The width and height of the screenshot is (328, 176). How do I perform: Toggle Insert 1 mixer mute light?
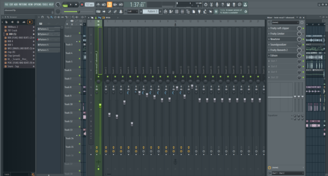pos(108,76)
